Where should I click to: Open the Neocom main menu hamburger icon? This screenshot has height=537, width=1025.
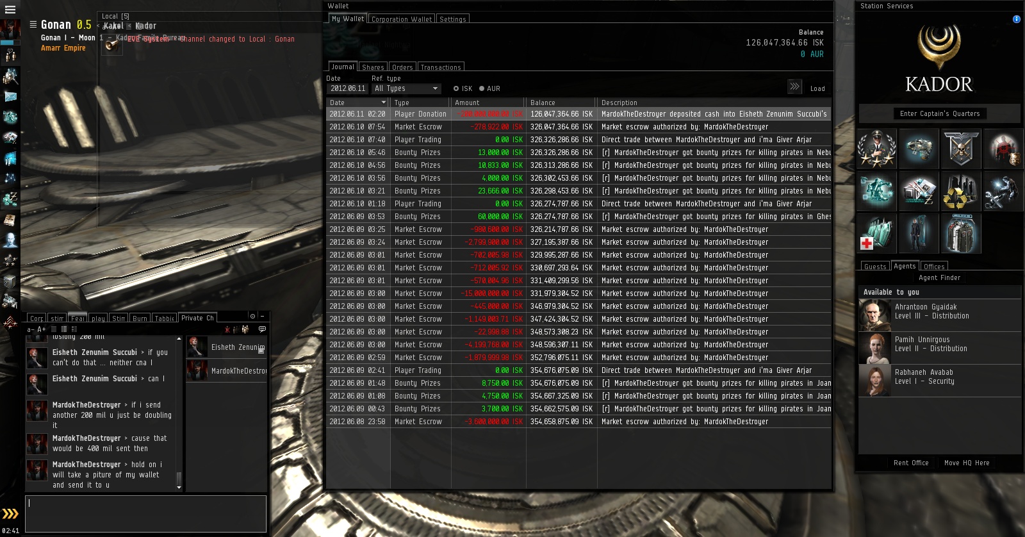point(10,10)
